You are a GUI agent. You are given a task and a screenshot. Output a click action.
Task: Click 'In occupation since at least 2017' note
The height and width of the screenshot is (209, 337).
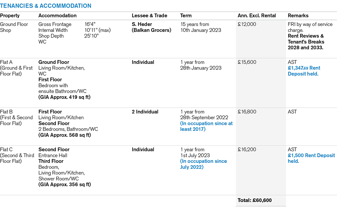[x=206, y=126]
